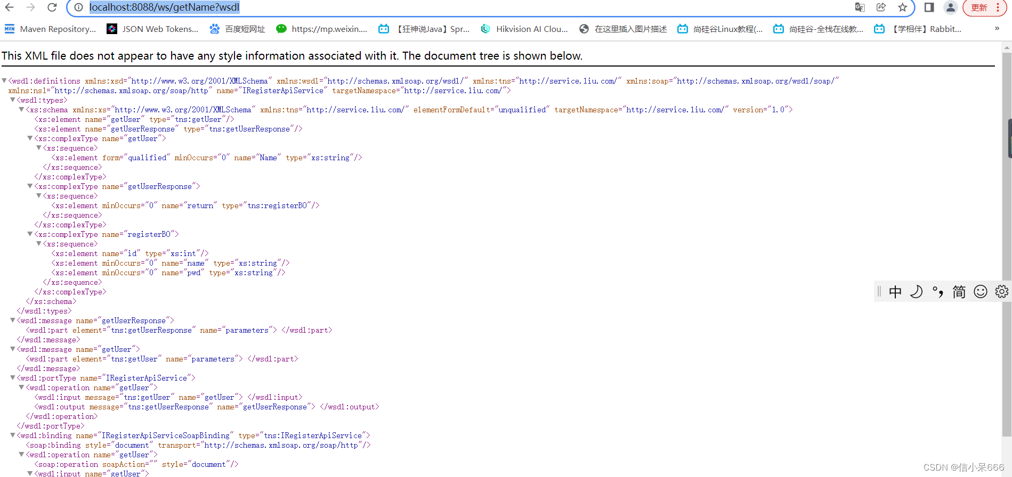Screen dimensions: 1012x477
Task: Open the translate page icon
Action: pos(860,7)
